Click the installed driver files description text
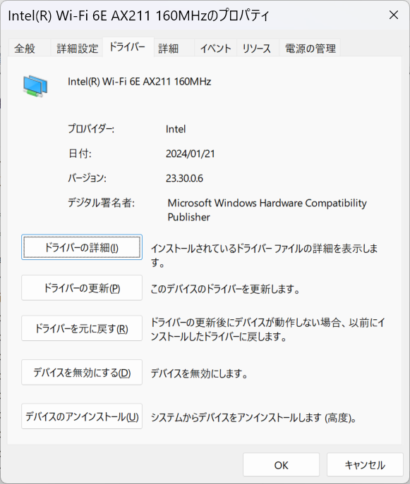This screenshot has width=410, height=484. click(x=264, y=255)
